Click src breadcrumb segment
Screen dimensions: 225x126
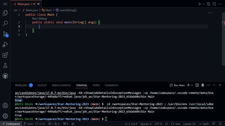(16, 10)
